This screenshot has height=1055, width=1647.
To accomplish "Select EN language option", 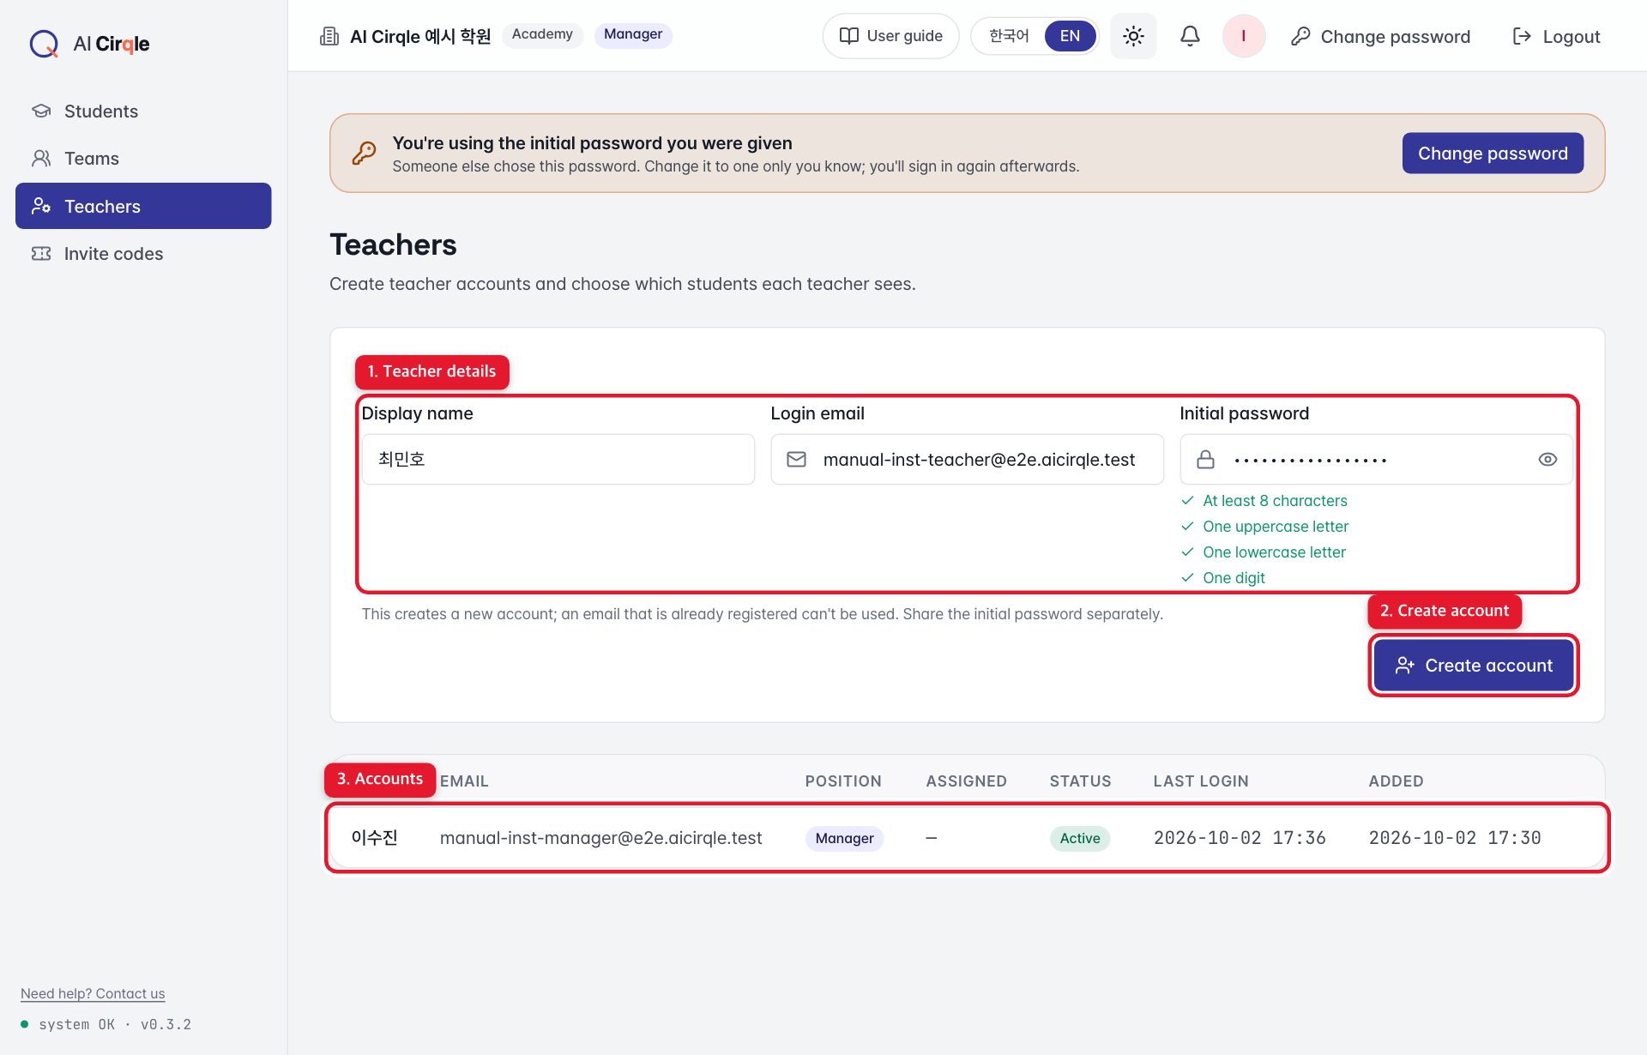I will click(x=1070, y=36).
